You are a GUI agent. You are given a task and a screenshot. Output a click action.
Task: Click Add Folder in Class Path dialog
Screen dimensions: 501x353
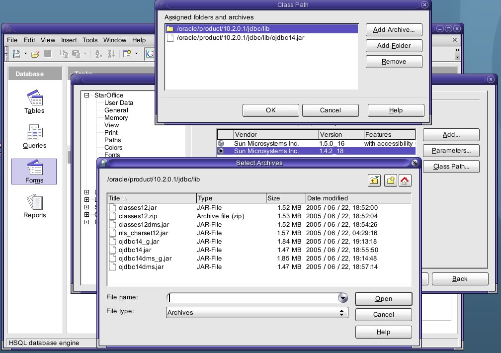pos(394,46)
